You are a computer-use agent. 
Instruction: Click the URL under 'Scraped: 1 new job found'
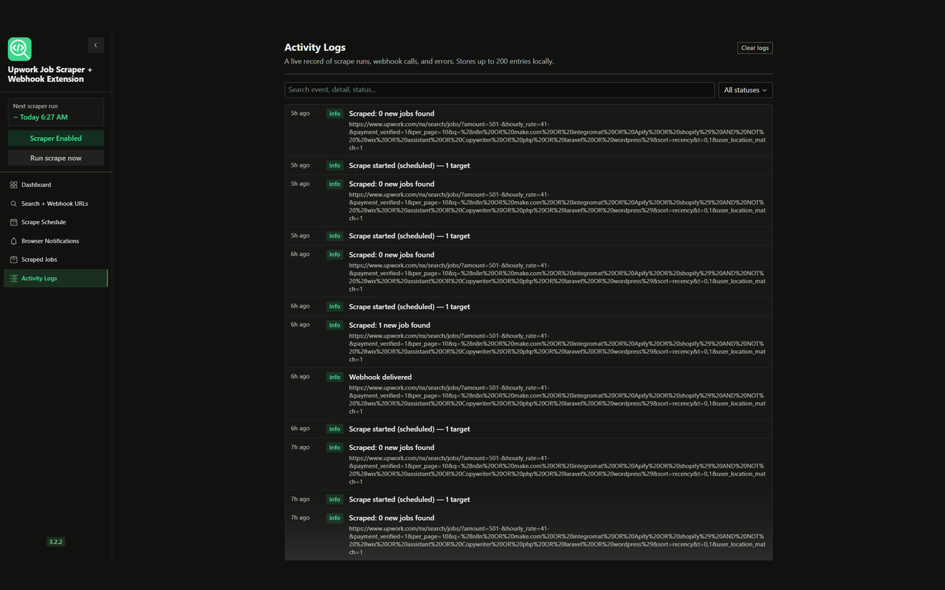557,348
